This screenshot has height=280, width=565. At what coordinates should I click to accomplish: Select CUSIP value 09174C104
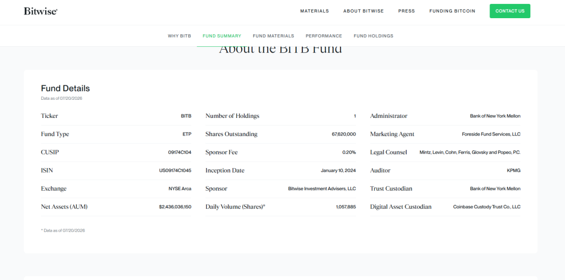[180, 153]
